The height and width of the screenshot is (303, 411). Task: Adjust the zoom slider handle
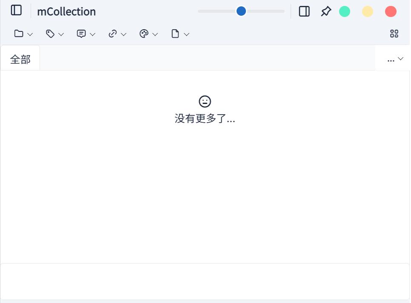pyautogui.click(x=241, y=11)
